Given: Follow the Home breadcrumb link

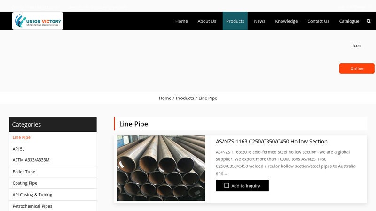Looking at the screenshot, I should [x=165, y=98].
